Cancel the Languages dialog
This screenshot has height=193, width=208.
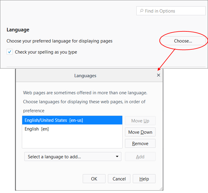pos(119,179)
